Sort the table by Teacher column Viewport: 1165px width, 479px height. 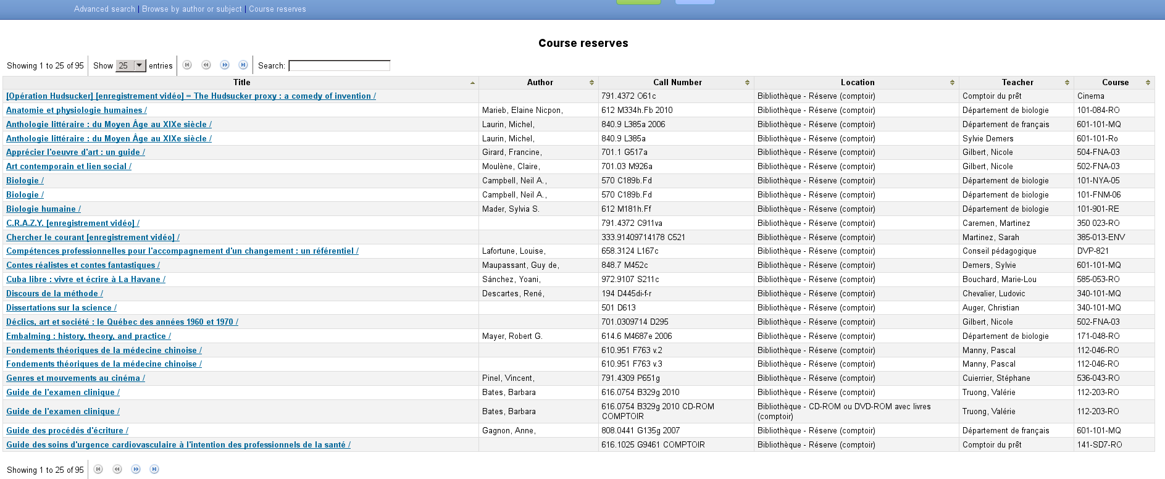click(x=1017, y=83)
